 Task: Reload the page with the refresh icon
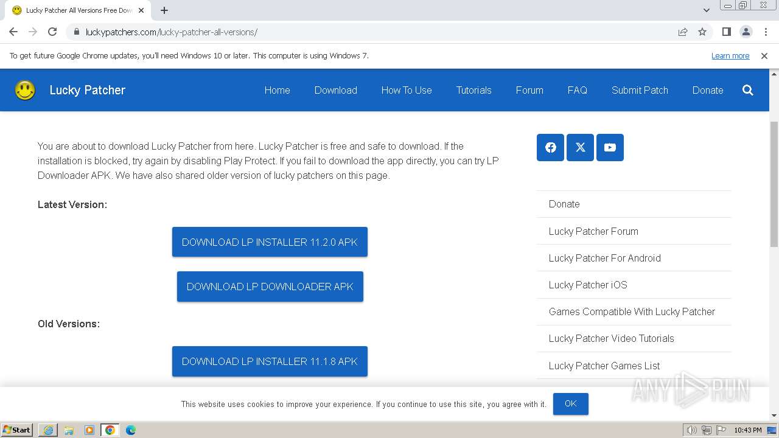coord(52,32)
